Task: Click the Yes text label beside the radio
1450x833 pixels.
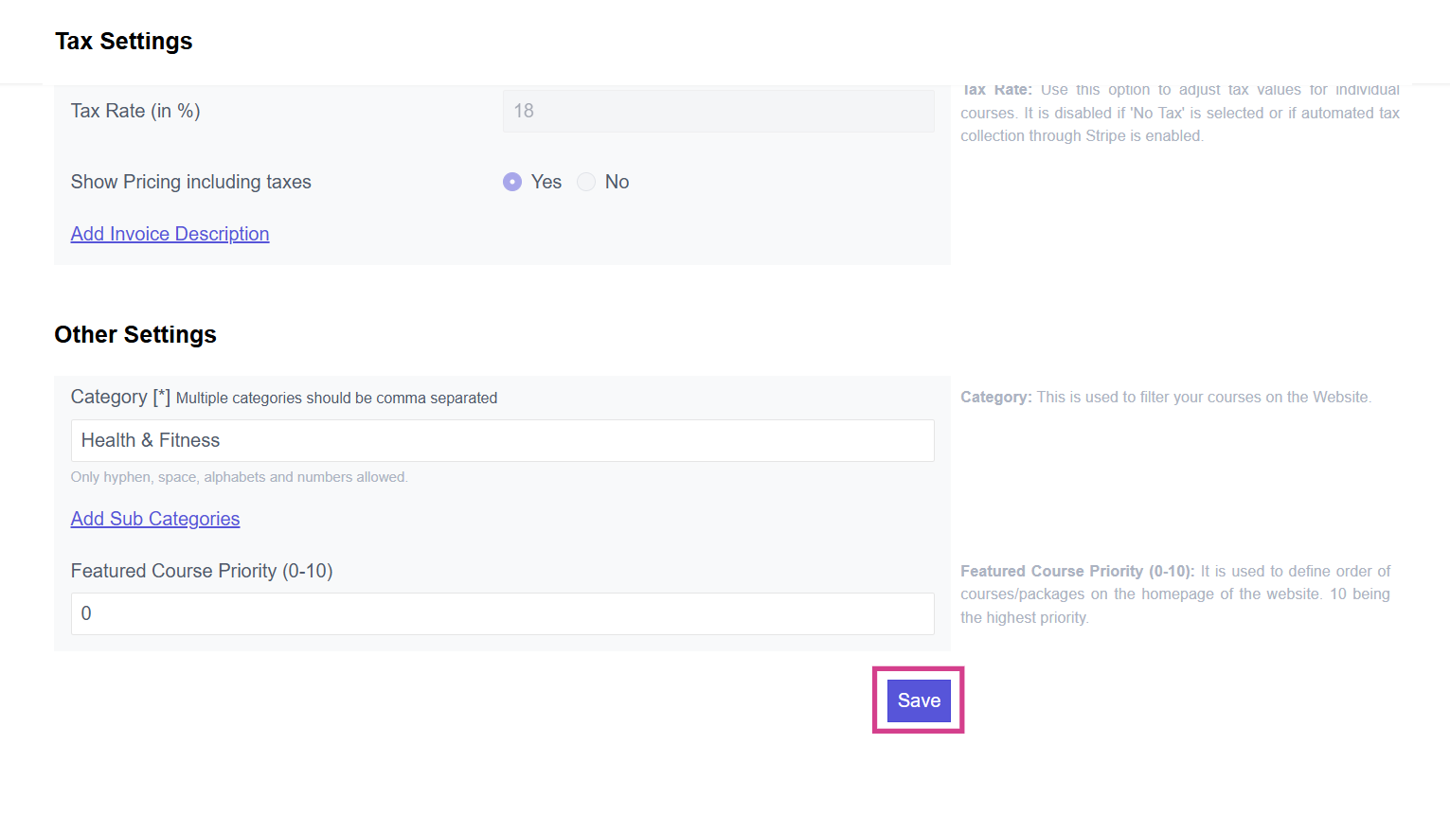Action: point(546,182)
